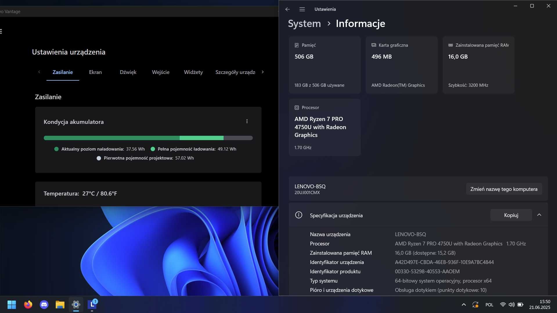Switch the POL input language indicator
Viewport: 557px width, 313px height.
click(x=489, y=305)
